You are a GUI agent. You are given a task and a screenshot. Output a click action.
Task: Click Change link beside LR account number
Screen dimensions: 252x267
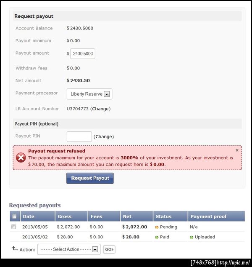pos(100,109)
